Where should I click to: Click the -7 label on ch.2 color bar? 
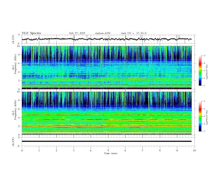tap(204, 131)
